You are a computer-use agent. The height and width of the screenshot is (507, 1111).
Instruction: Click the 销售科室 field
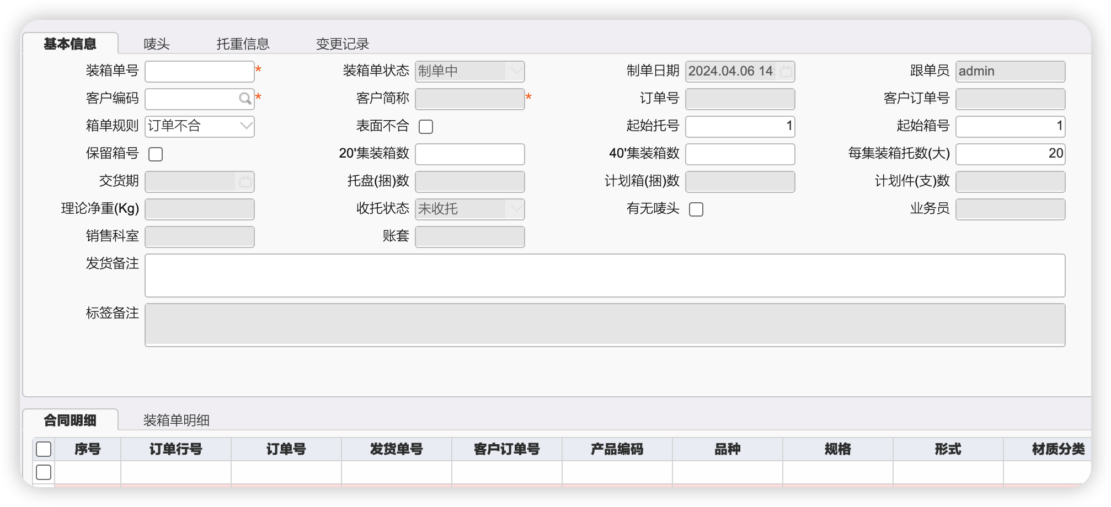[x=200, y=236]
